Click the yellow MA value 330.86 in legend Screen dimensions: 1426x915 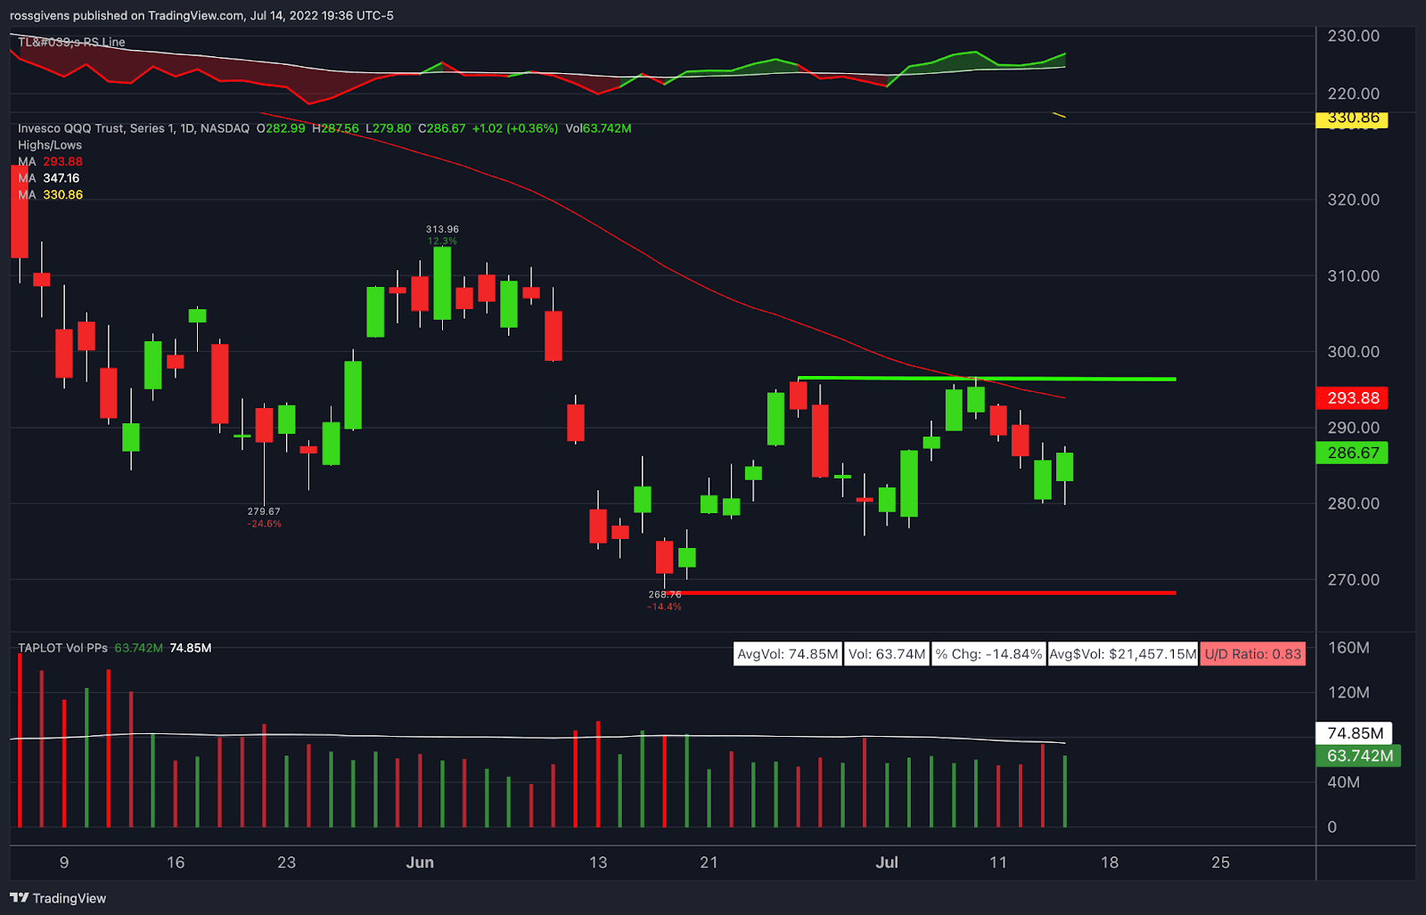pyautogui.click(x=61, y=193)
